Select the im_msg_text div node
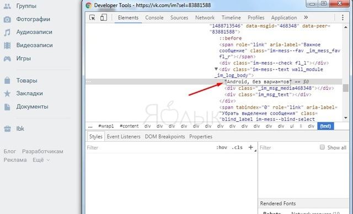 [268, 95]
